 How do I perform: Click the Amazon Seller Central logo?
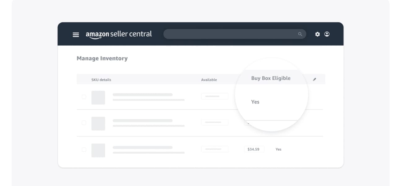[119, 34]
